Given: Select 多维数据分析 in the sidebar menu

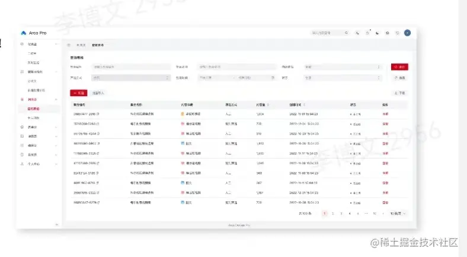Looking at the screenshot, I should [36, 90].
